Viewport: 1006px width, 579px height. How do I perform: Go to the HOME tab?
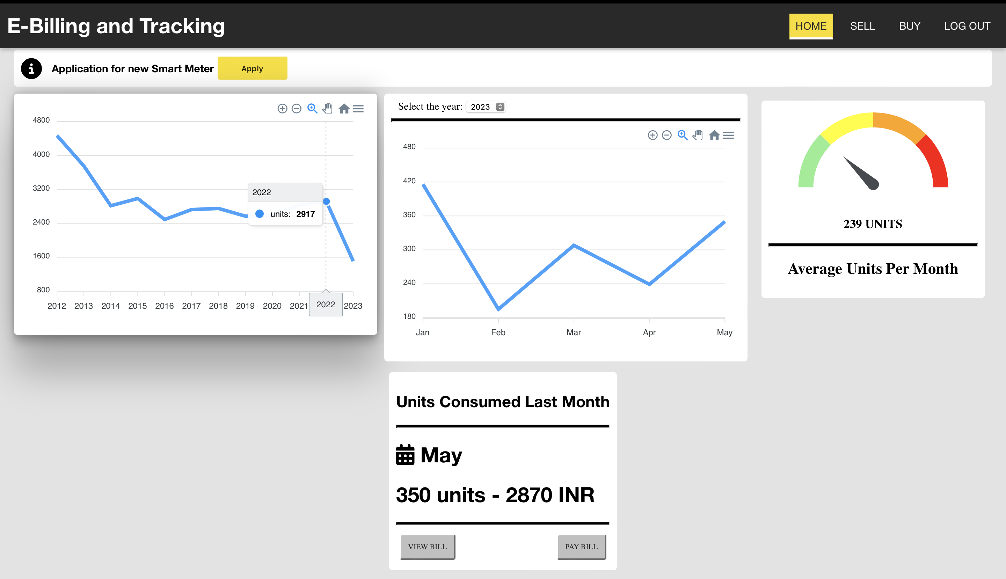click(x=811, y=26)
